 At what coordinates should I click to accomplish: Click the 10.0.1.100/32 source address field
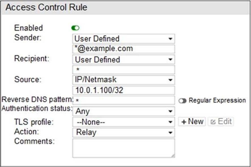123,90
